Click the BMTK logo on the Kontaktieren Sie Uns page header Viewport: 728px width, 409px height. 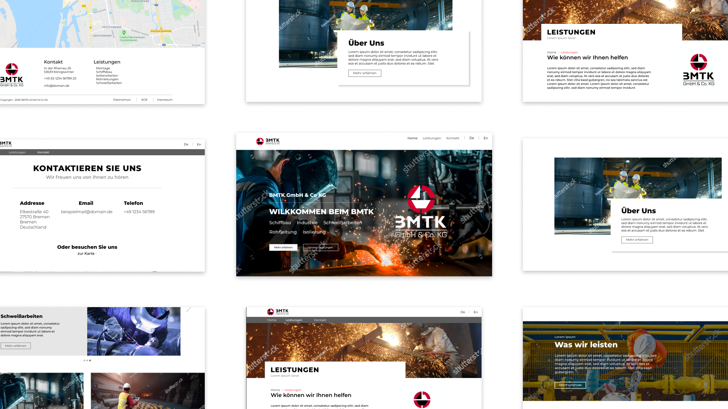click(x=6, y=144)
